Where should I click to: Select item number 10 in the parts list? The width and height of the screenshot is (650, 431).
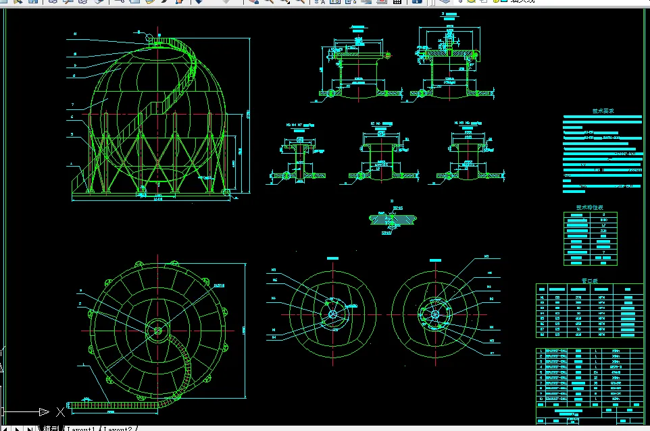coord(541,399)
